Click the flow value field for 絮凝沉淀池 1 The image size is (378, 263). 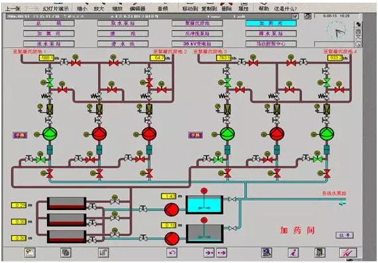point(46,58)
